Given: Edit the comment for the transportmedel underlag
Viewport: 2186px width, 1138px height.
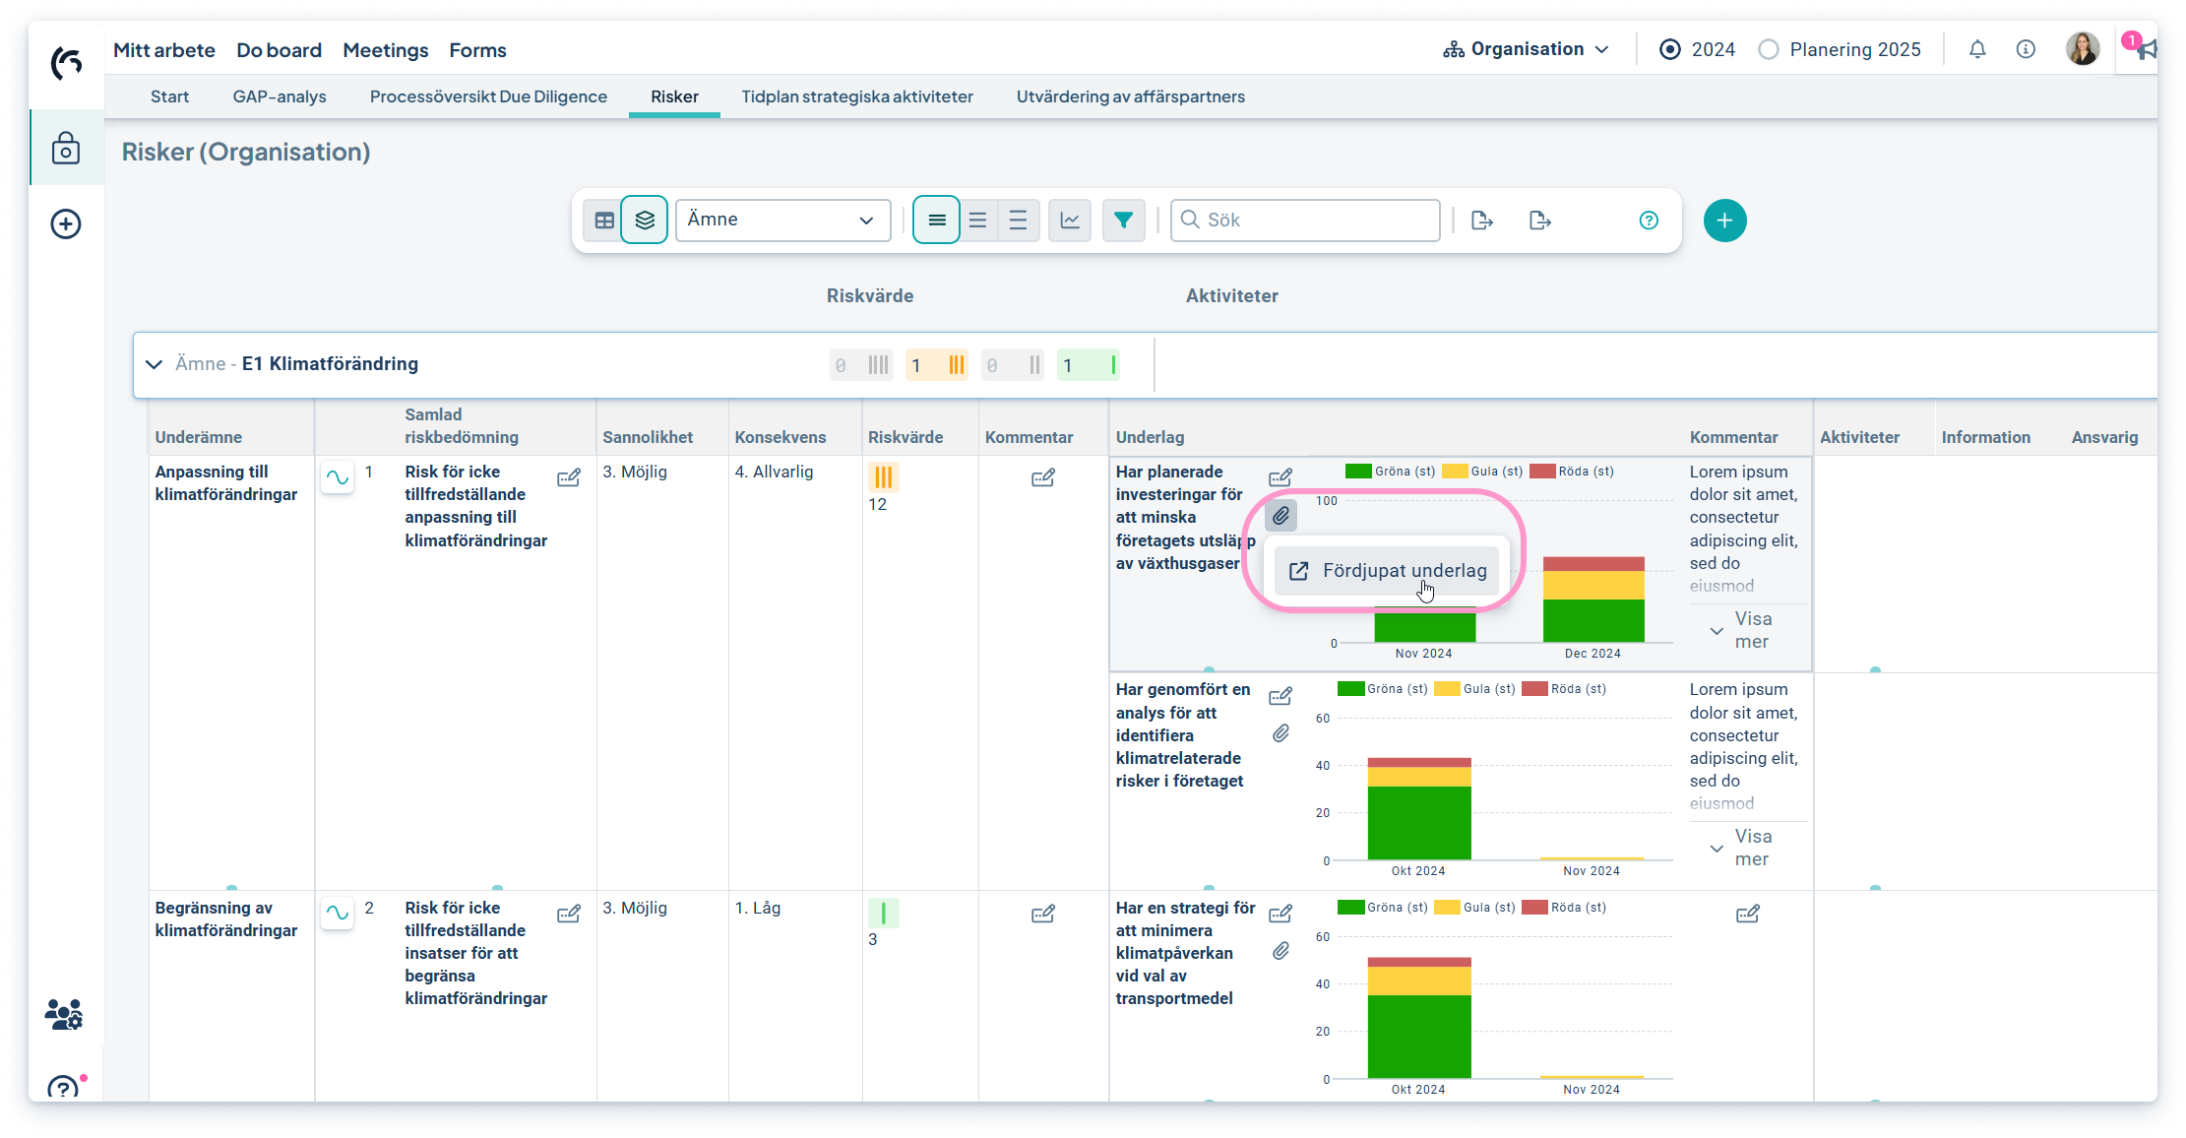Looking at the screenshot, I should click(1748, 915).
